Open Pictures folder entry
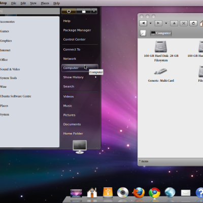The height and width of the screenshot is (203, 203). tap(69, 115)
